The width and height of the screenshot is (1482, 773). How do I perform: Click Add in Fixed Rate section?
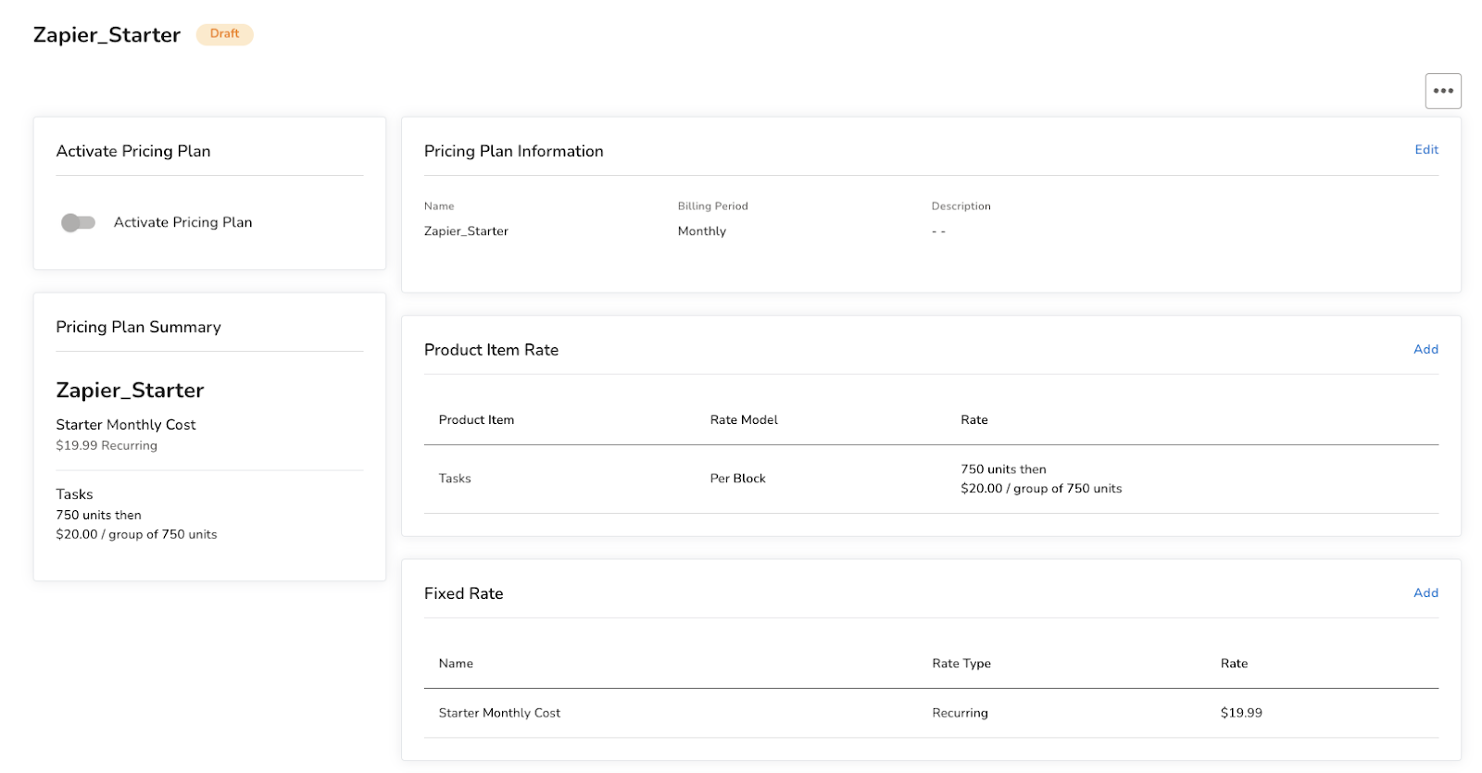coord(1425,592)
